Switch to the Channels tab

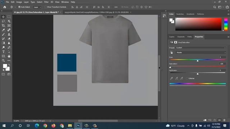click(181, 37)
